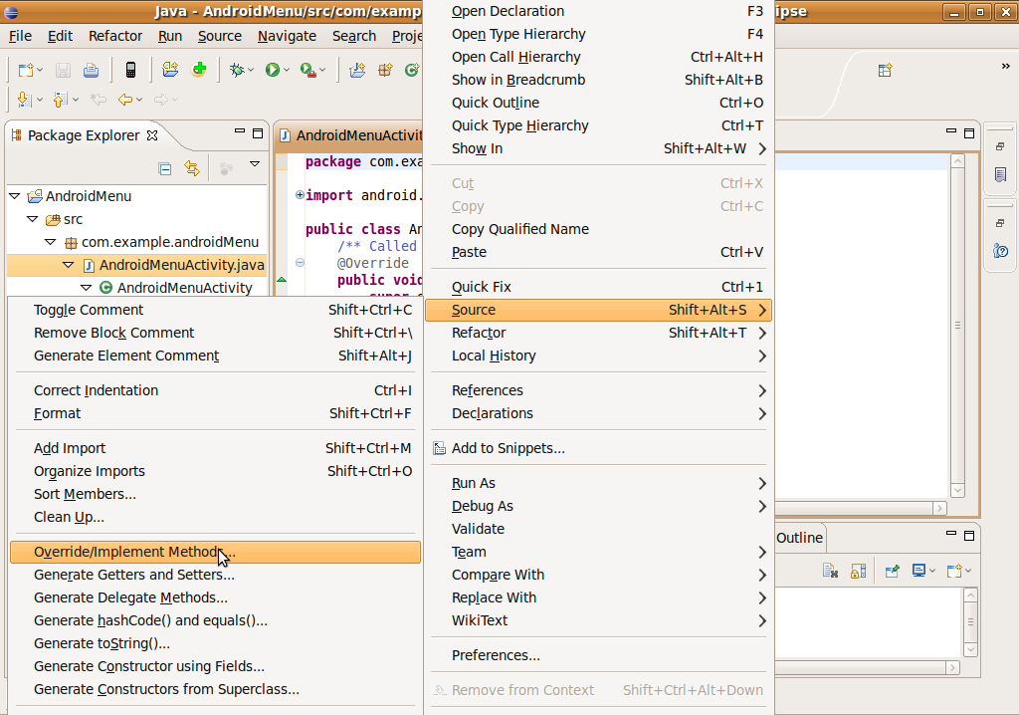Click the New Java Package icon

[385, 70]
